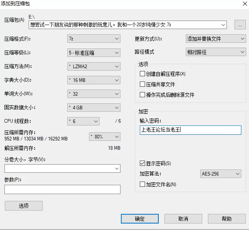Open the word size (单词大小) dropdown

pos(93,94)
